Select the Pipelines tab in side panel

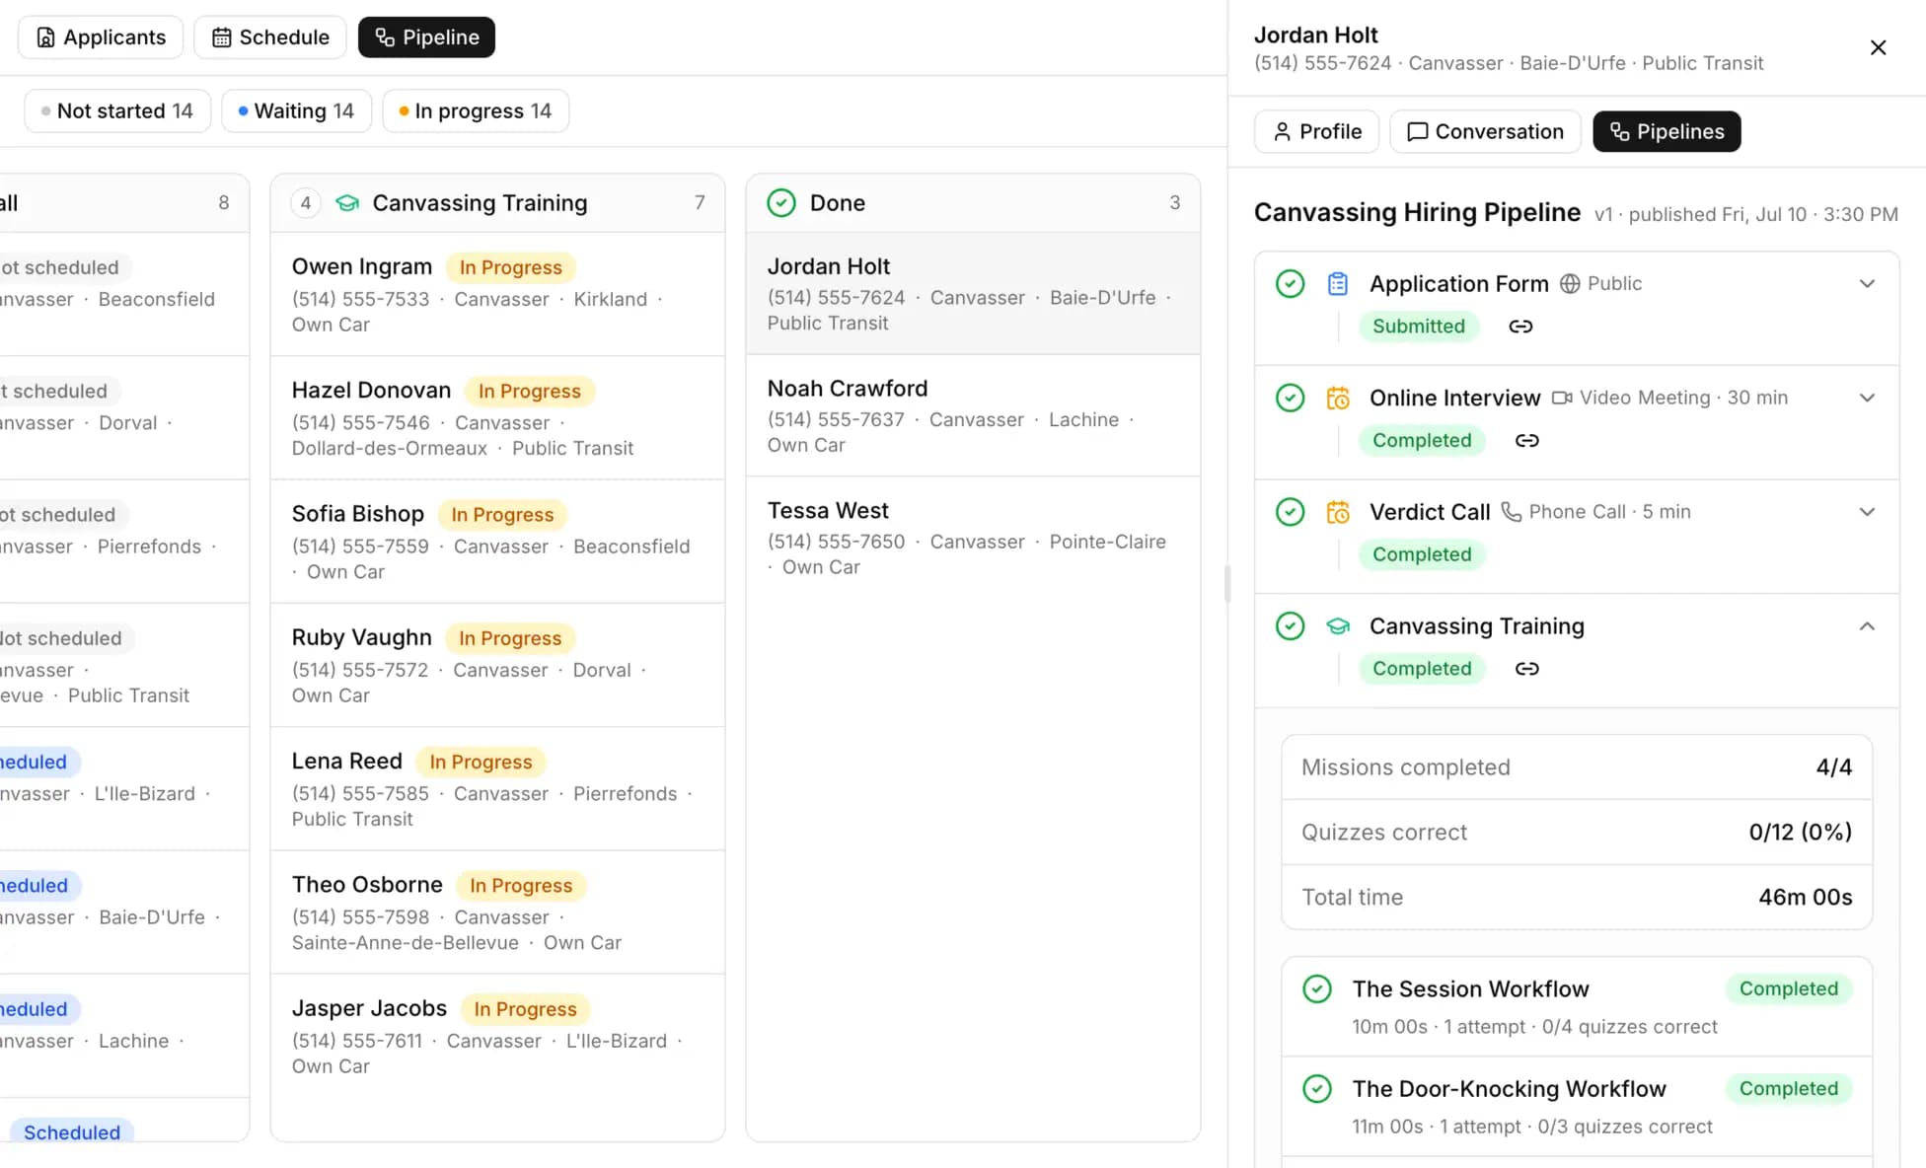pos(1667,131)
